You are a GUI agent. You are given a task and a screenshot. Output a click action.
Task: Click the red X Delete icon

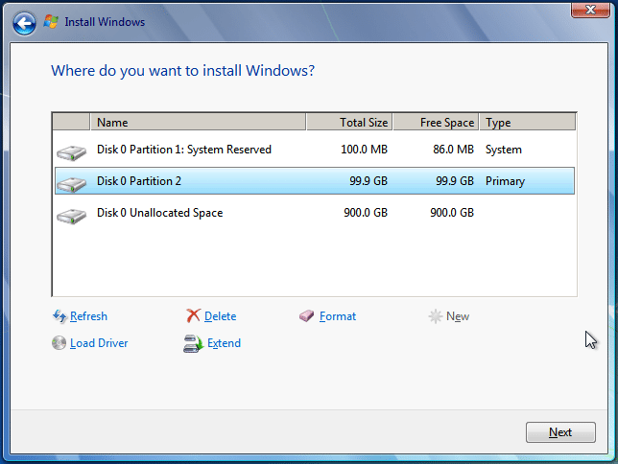pyautogui.click(x=193, y=316)
